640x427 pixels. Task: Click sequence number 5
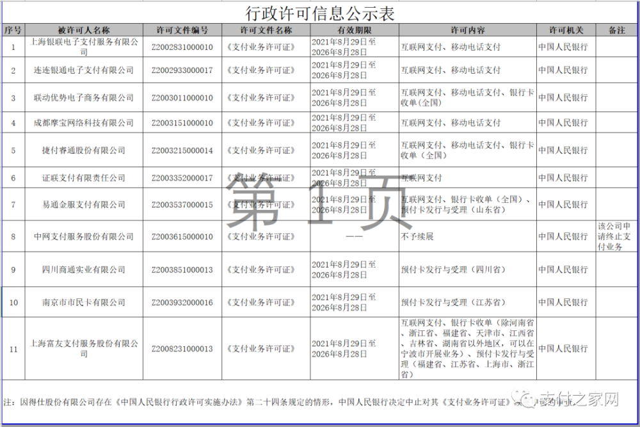pyautogui.click(x=13, y=150)
